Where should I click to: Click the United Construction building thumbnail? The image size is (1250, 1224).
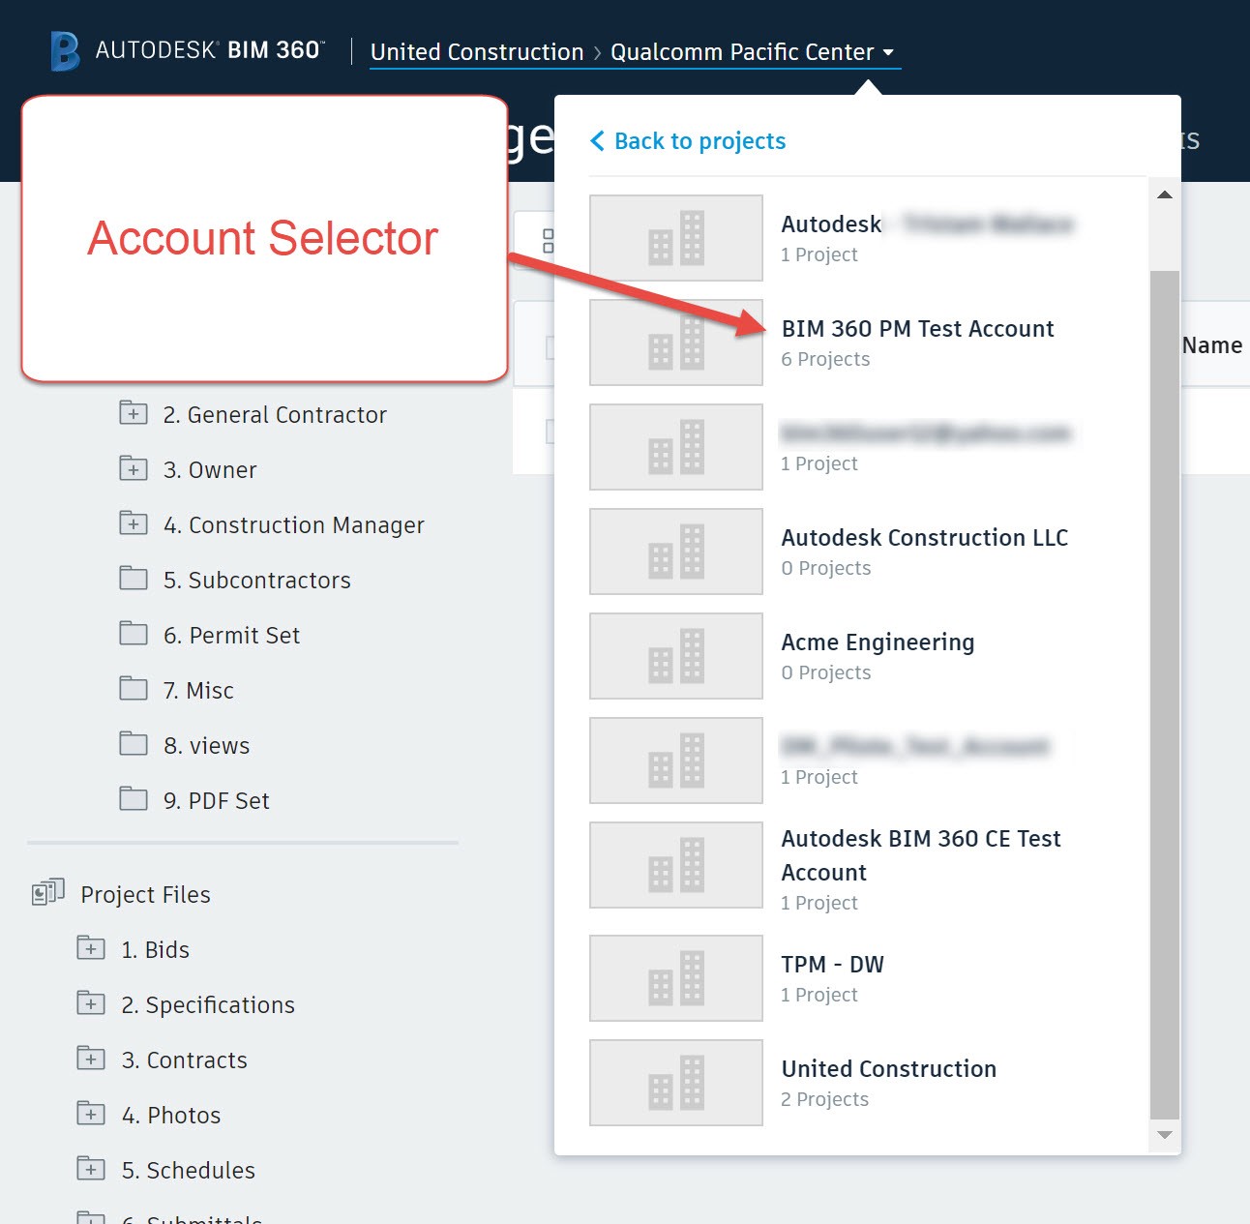click(x=676, y=1083)
